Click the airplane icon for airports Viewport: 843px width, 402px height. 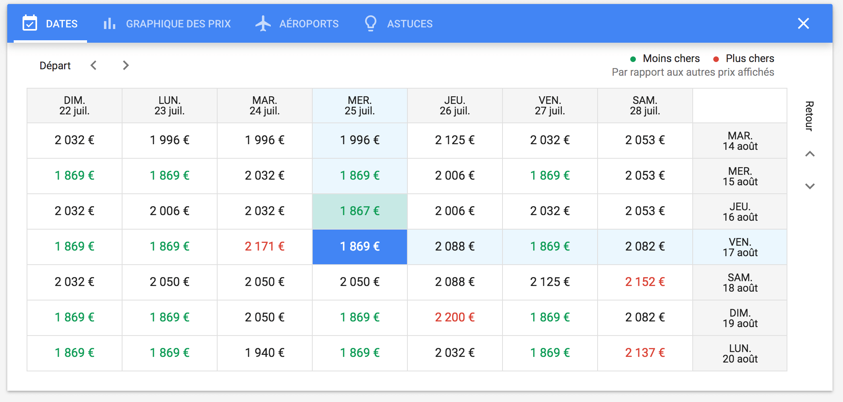point(263,23)
